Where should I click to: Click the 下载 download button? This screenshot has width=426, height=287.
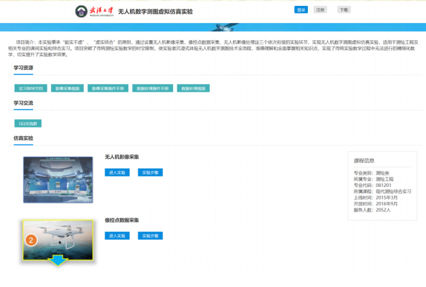point(344,10)
